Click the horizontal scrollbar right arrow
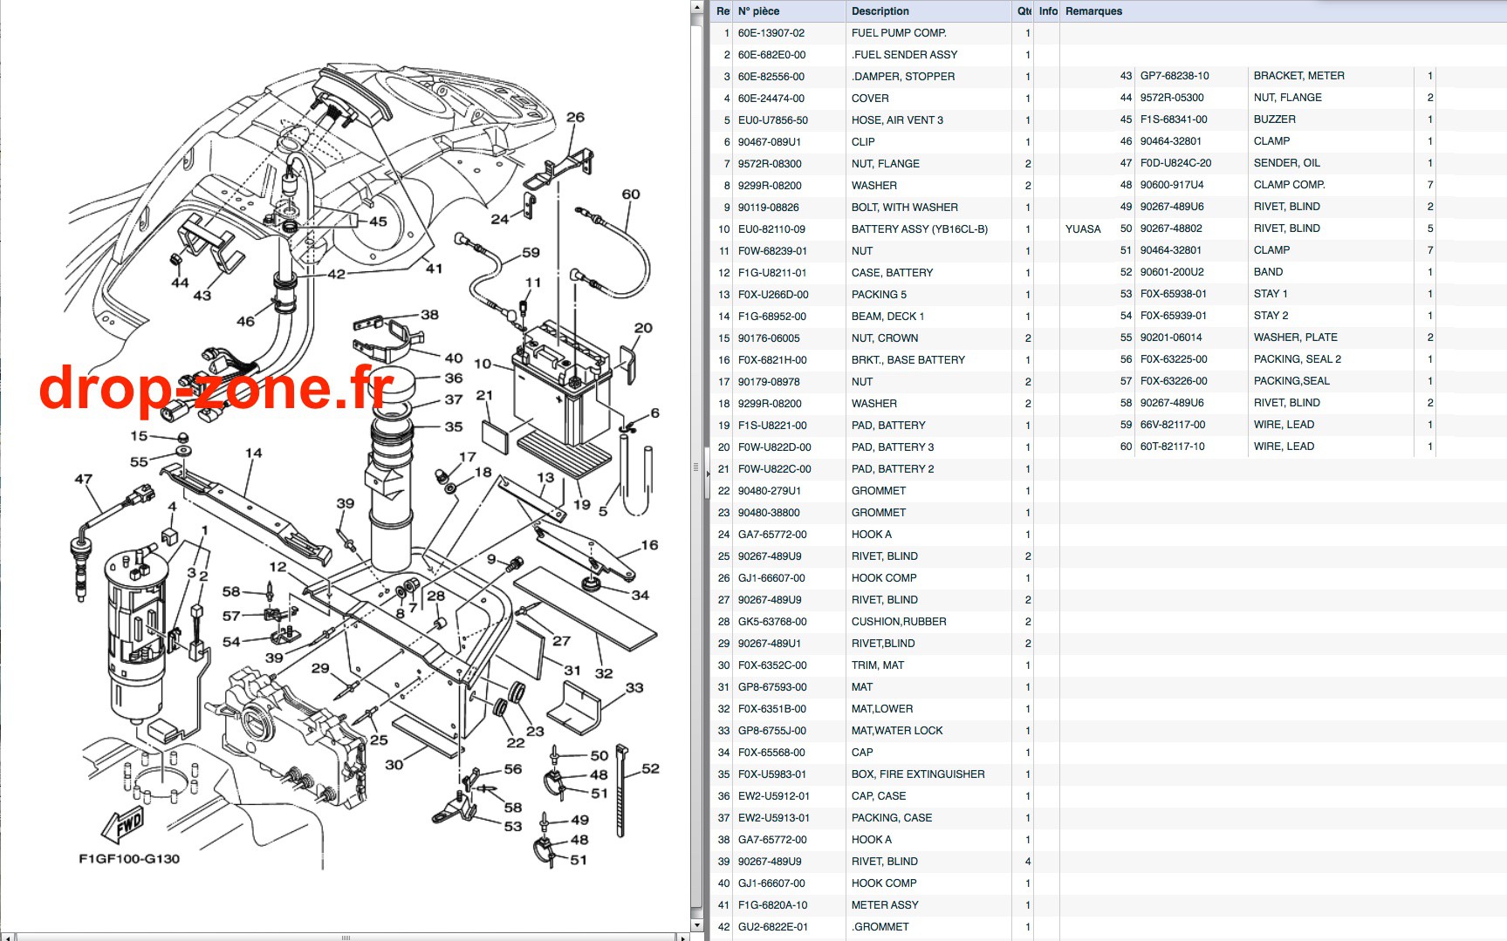Viewport: 1507px width, 941px height. coord(684,937)
